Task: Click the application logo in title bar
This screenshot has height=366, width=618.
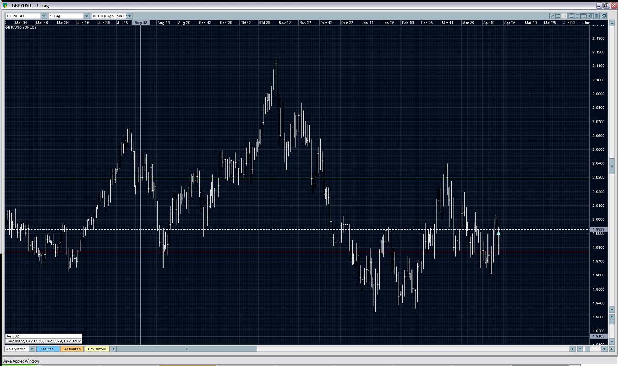Action: pos(5,6)
